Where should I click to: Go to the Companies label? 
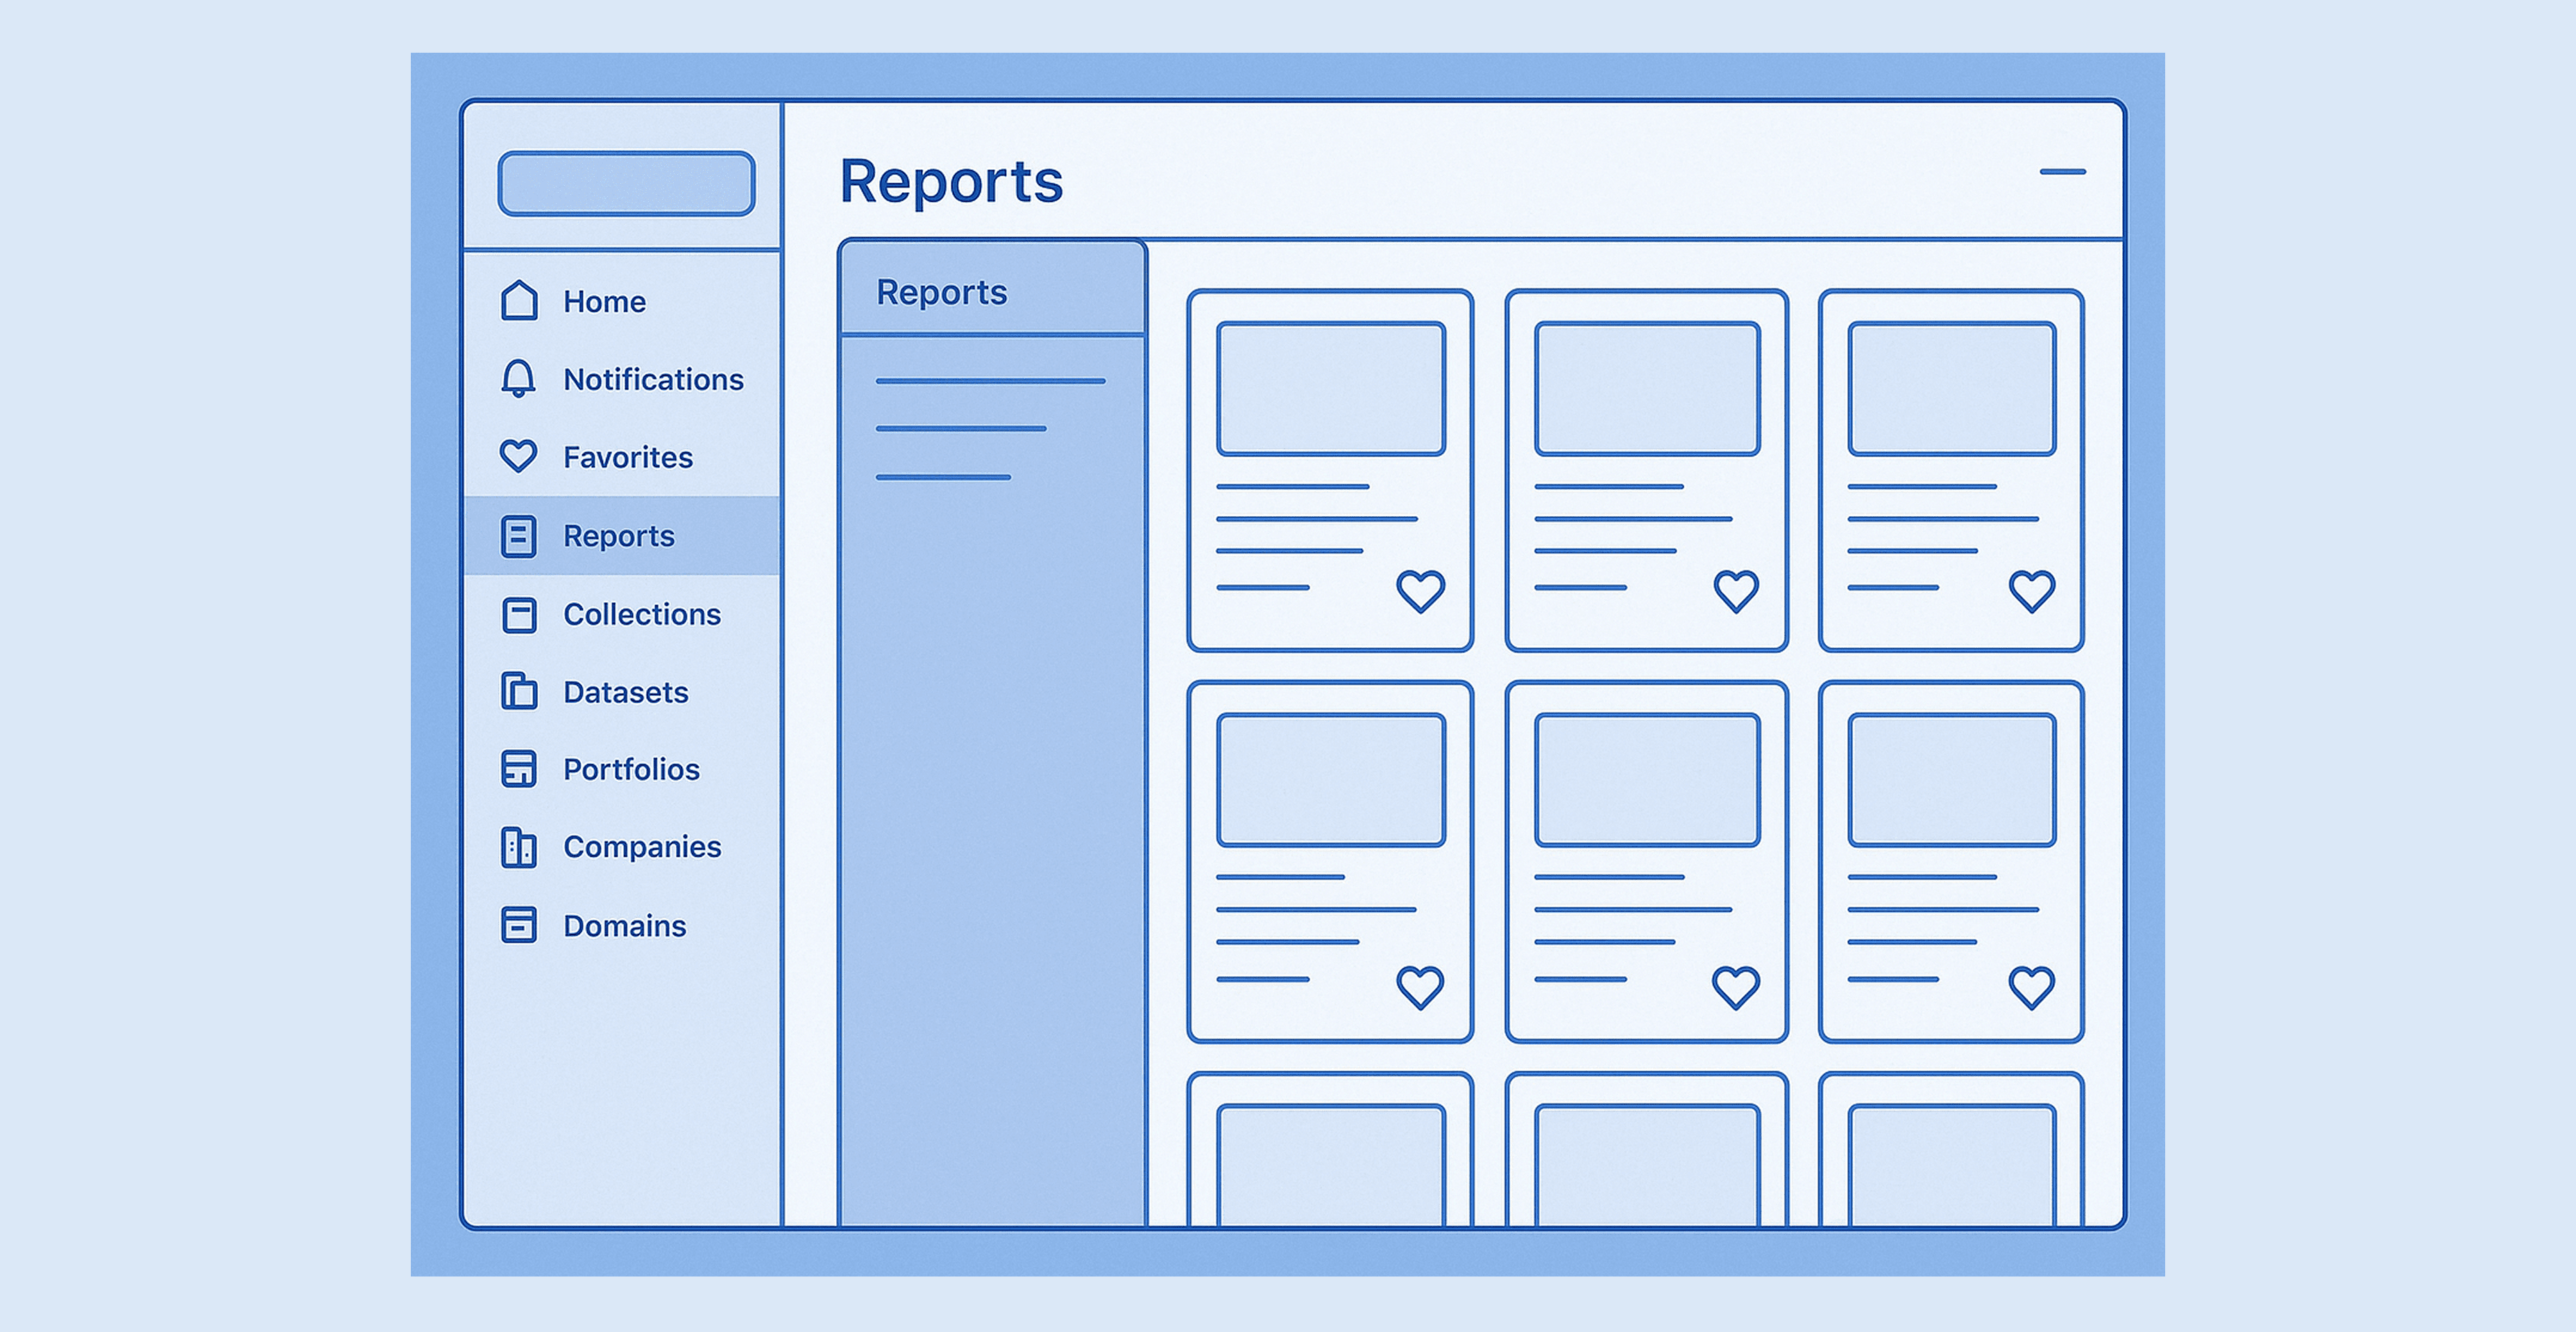coord(642,847)
